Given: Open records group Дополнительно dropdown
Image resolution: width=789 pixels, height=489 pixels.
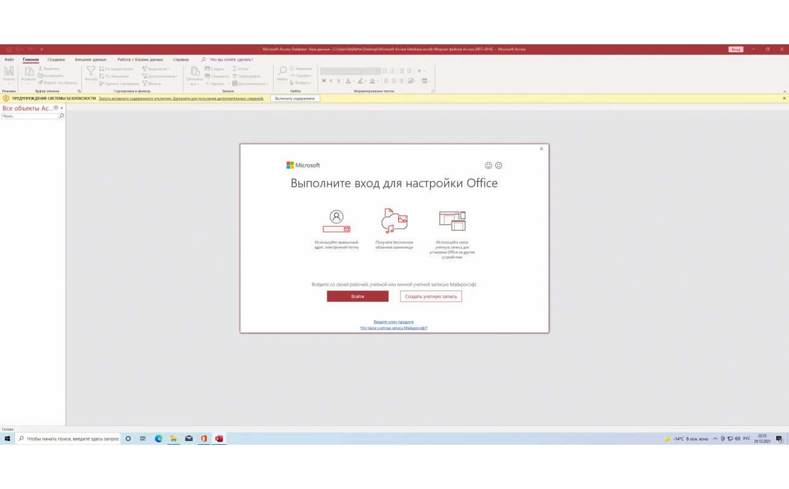Looking at the screenshot, I should [x=251, y=83].
